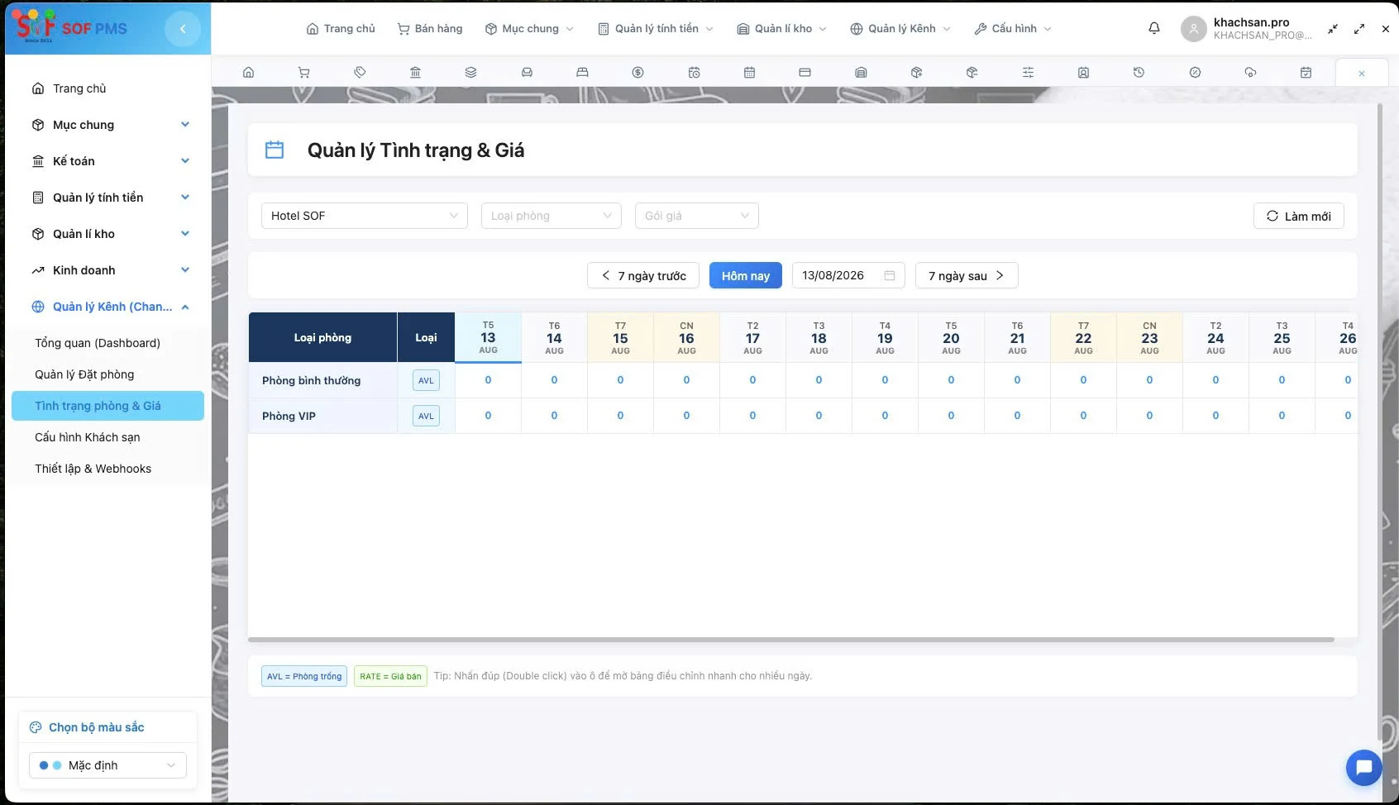Click the bed shortcut icon

(582, 73)
